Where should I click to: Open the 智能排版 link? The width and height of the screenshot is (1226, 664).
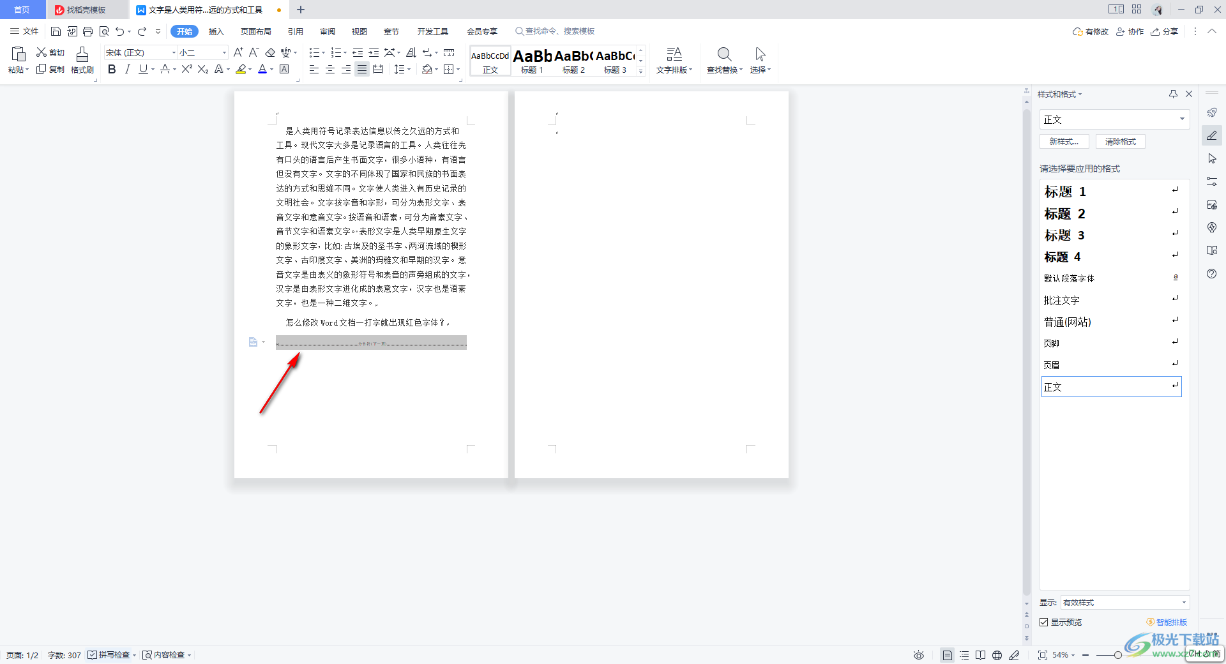1167,622
